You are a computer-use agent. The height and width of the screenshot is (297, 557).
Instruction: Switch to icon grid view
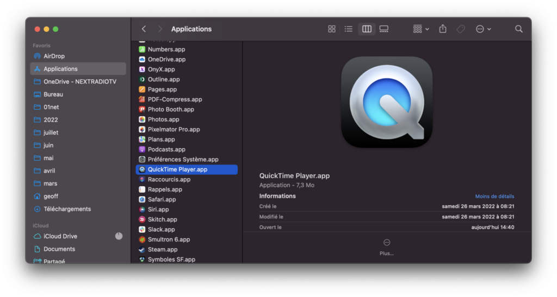[331, 29]
